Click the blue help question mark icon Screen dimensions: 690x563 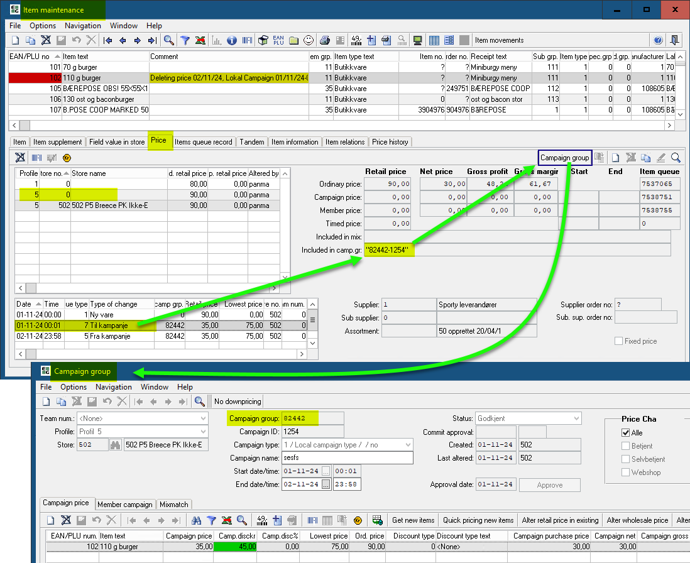coord(658,40)
